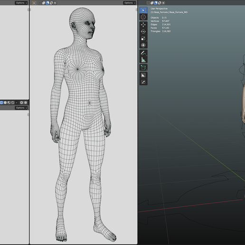Click the highlighted Subtract selection mode in the right viewport
This screenshot has width=245, height=245.
pos(156,3)
